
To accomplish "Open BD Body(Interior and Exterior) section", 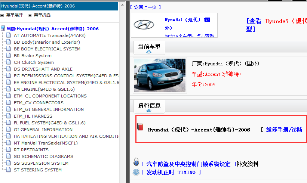I will click(47, 42).
